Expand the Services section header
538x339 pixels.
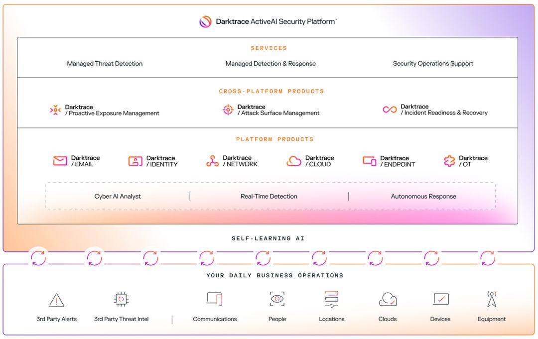(269, 48)
